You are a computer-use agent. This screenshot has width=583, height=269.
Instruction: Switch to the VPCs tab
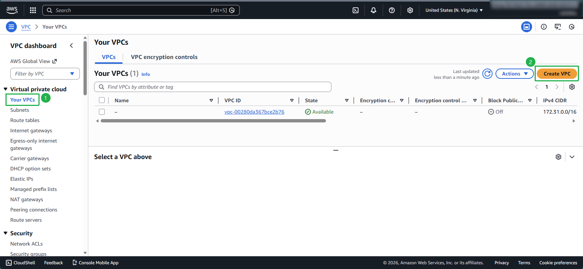click(x=109, y=57)
